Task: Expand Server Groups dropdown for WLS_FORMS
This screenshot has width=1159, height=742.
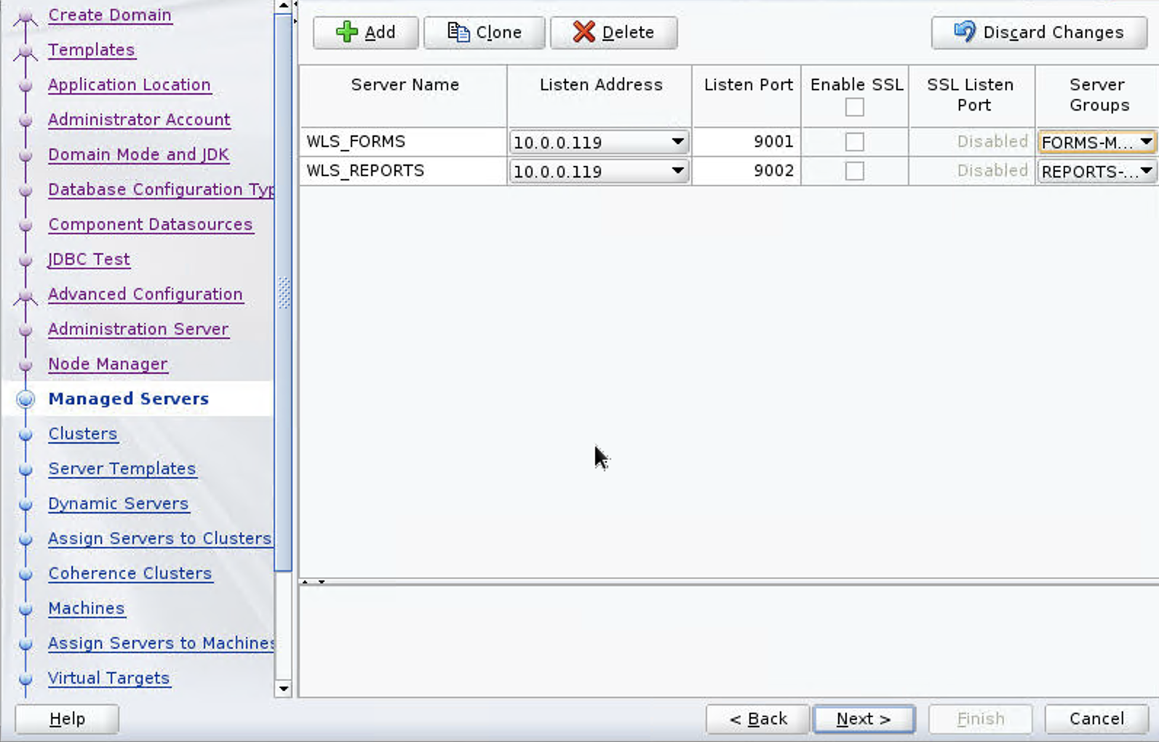Action: coord(1145,142)
